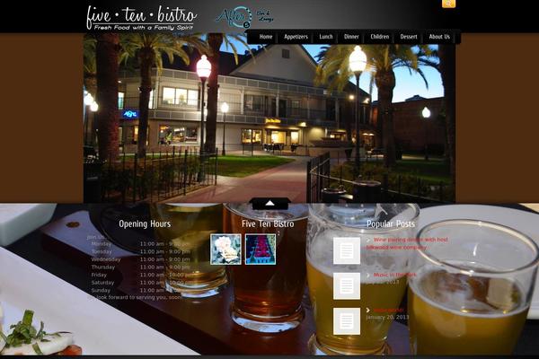Select the Five Ten Bistro widget heading
This screenshot has width=539, height=359.
(268, 224)
